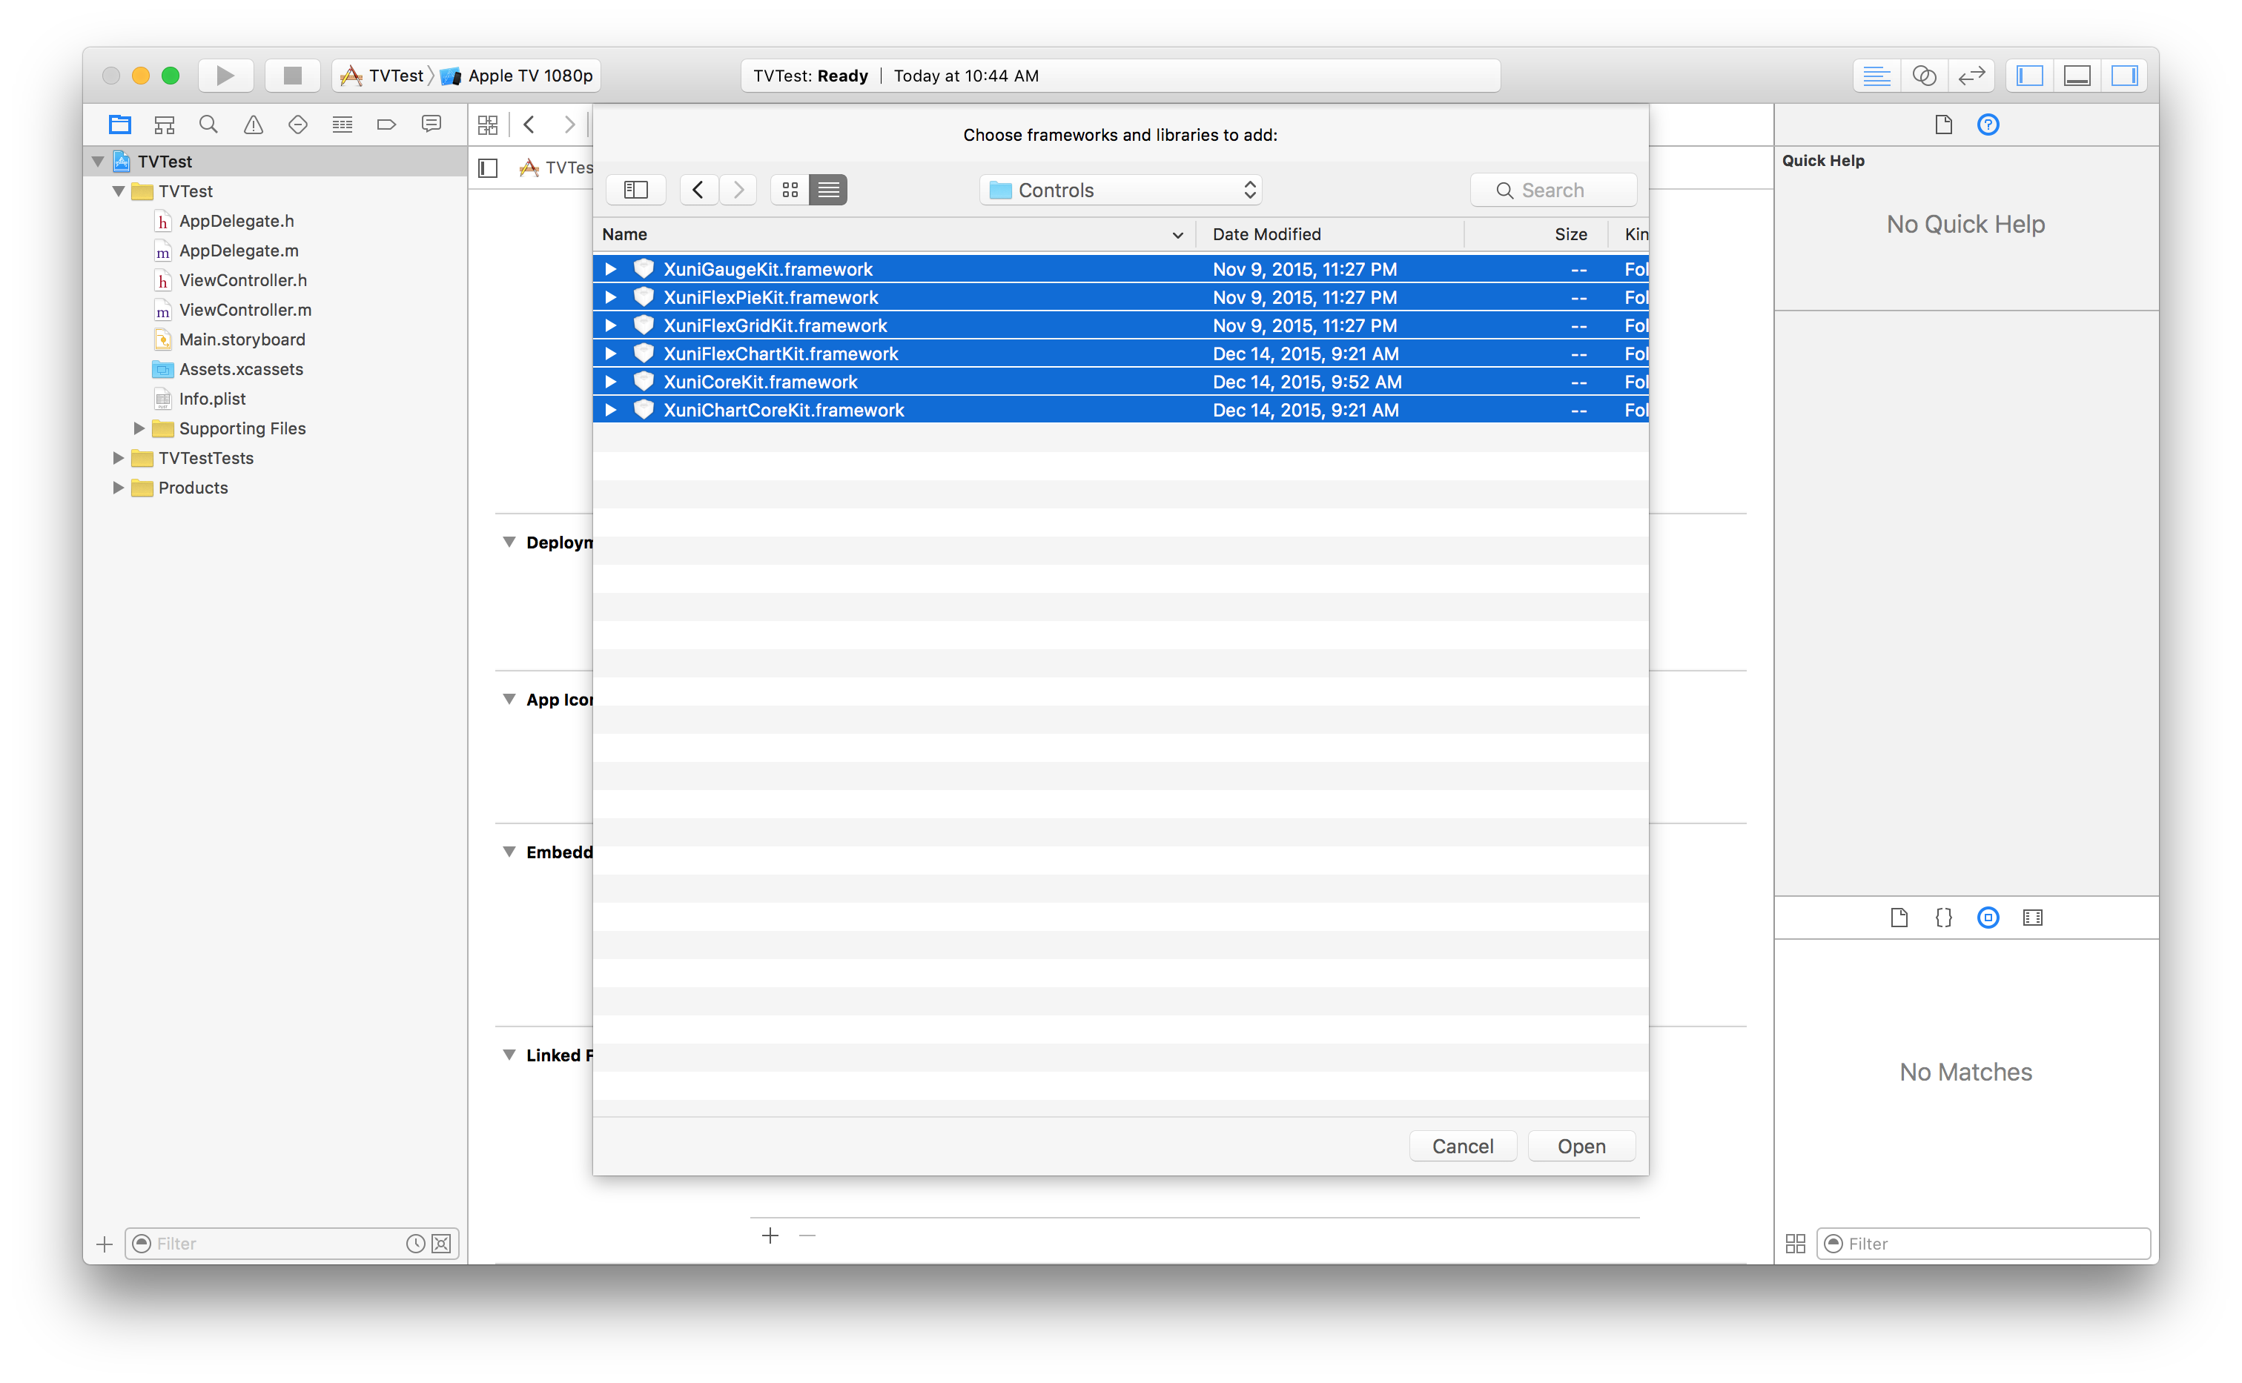
Task: Open the Report navigator speech bubble icon
Action: click(431, 125)
